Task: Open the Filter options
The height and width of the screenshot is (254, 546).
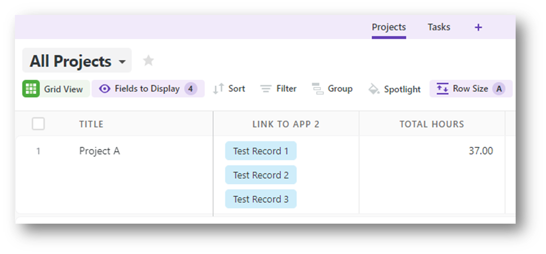Action: click(278, 89)
